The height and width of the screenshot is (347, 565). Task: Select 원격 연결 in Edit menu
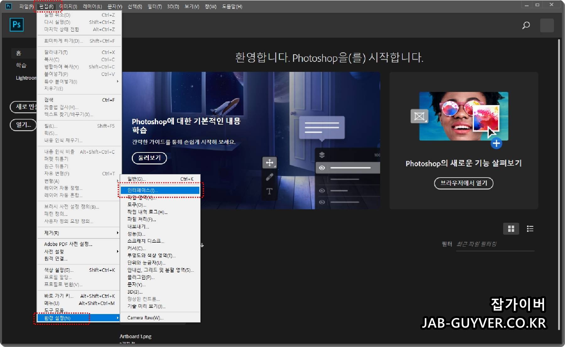point(79,259)
